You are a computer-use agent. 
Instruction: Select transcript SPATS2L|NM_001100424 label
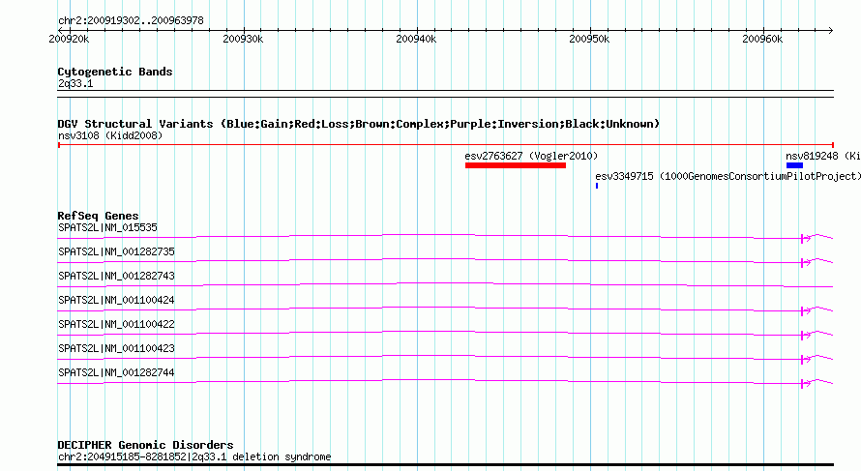(116, 300)
